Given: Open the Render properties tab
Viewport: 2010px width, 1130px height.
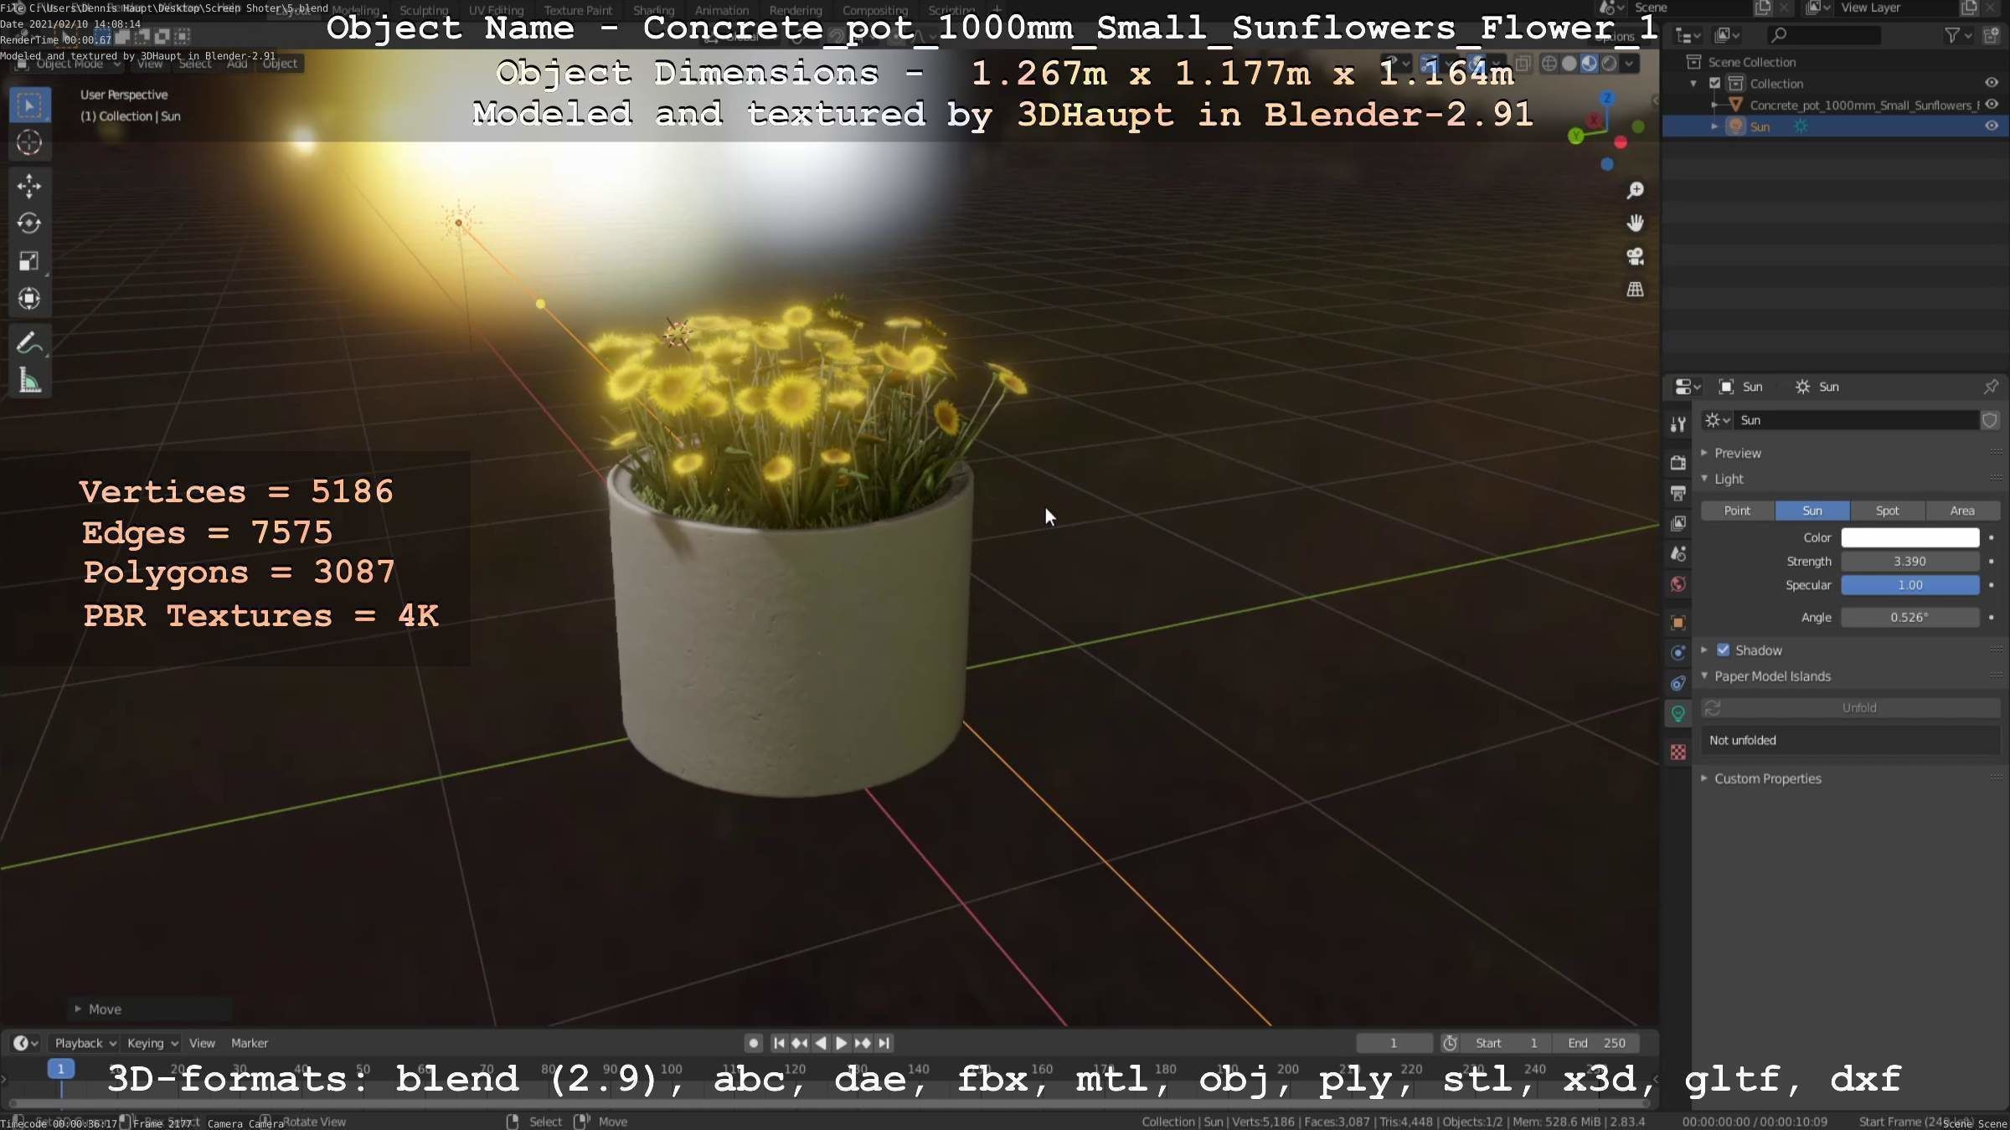Looking at the screenshot, I should coord(1678,463).
